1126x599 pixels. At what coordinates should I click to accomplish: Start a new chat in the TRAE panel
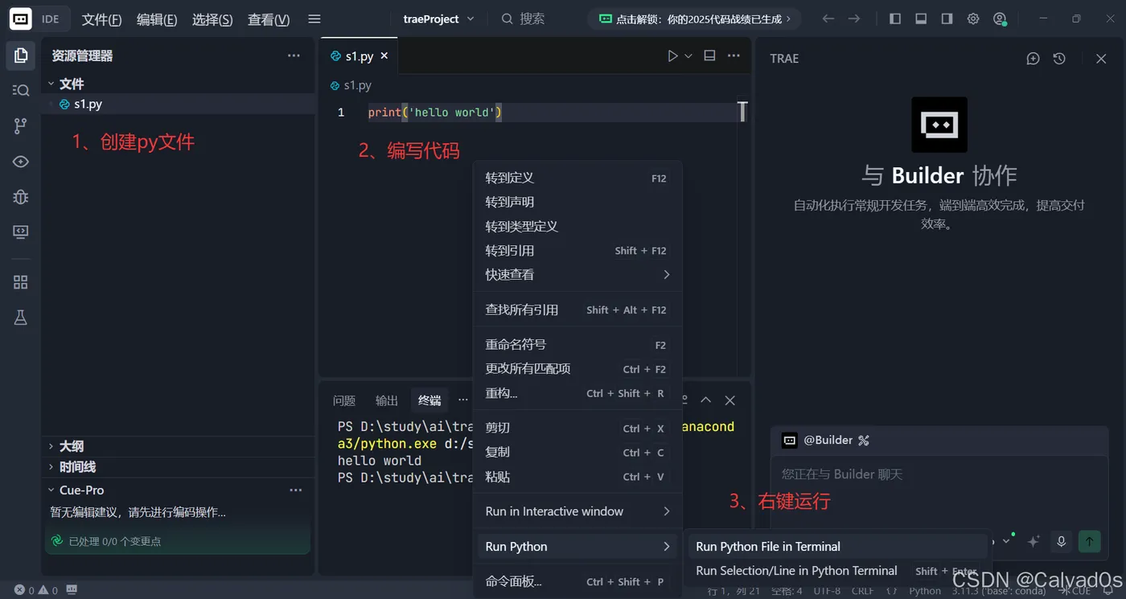(x=1034, y=59)
